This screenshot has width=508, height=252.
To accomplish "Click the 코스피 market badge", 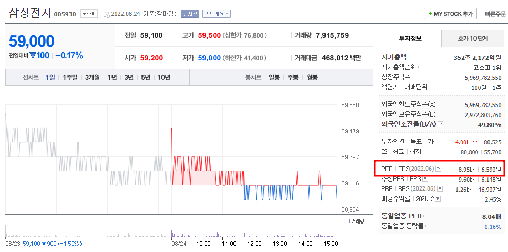I will (x=89, y=14).
